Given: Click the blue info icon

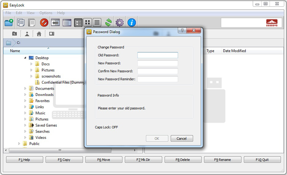Looking at the screenshot, I should tap(132, 23).
